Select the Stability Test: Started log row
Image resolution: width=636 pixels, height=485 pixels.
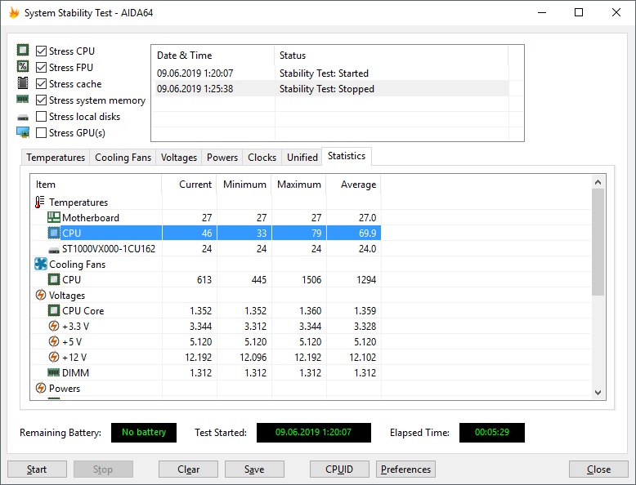[x=330, y=73]
